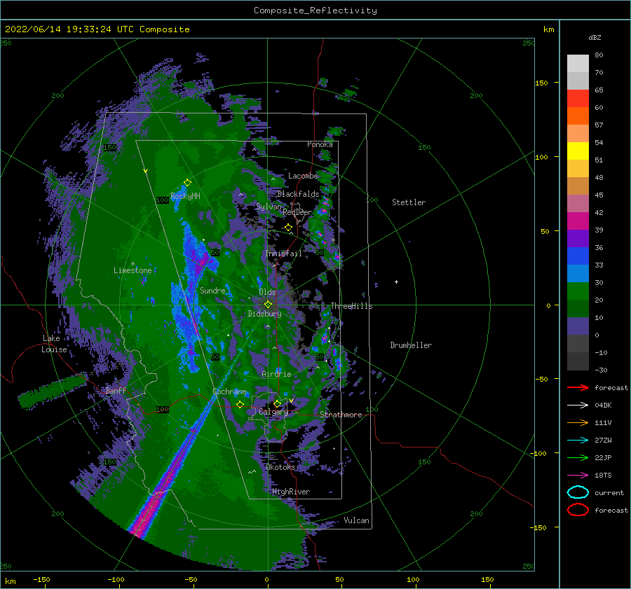Select the purple 36–39 dBZ swatch
The width and height of the screenshot is (631, 589).
pos(578,239)
